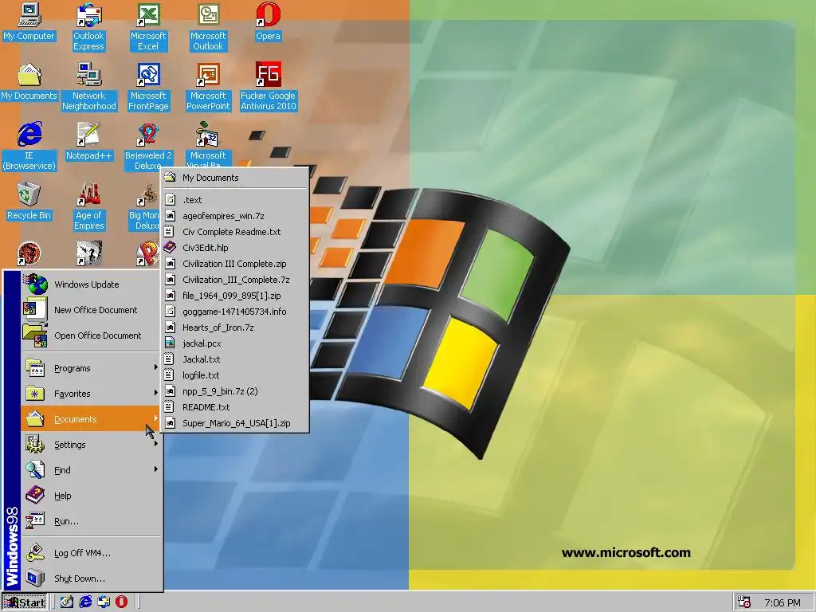Viewport: 816px width, 612px height.
Task: Open Civ Complete Readme.txt recent document
Action: click(235, 232)
